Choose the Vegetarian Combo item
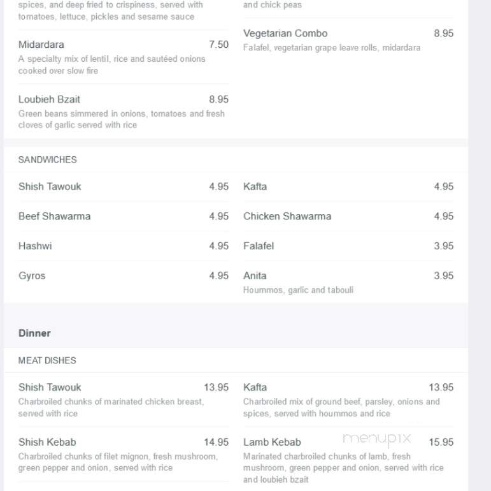 pyautogui.click(x=348, y=40)
